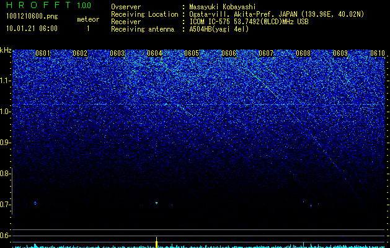Click the 0602 time marker
390x248 pixels.
point(80,53)
